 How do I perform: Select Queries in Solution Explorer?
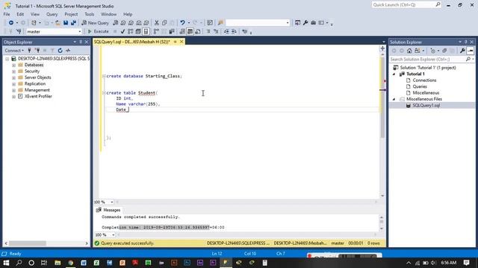point(420,86)
